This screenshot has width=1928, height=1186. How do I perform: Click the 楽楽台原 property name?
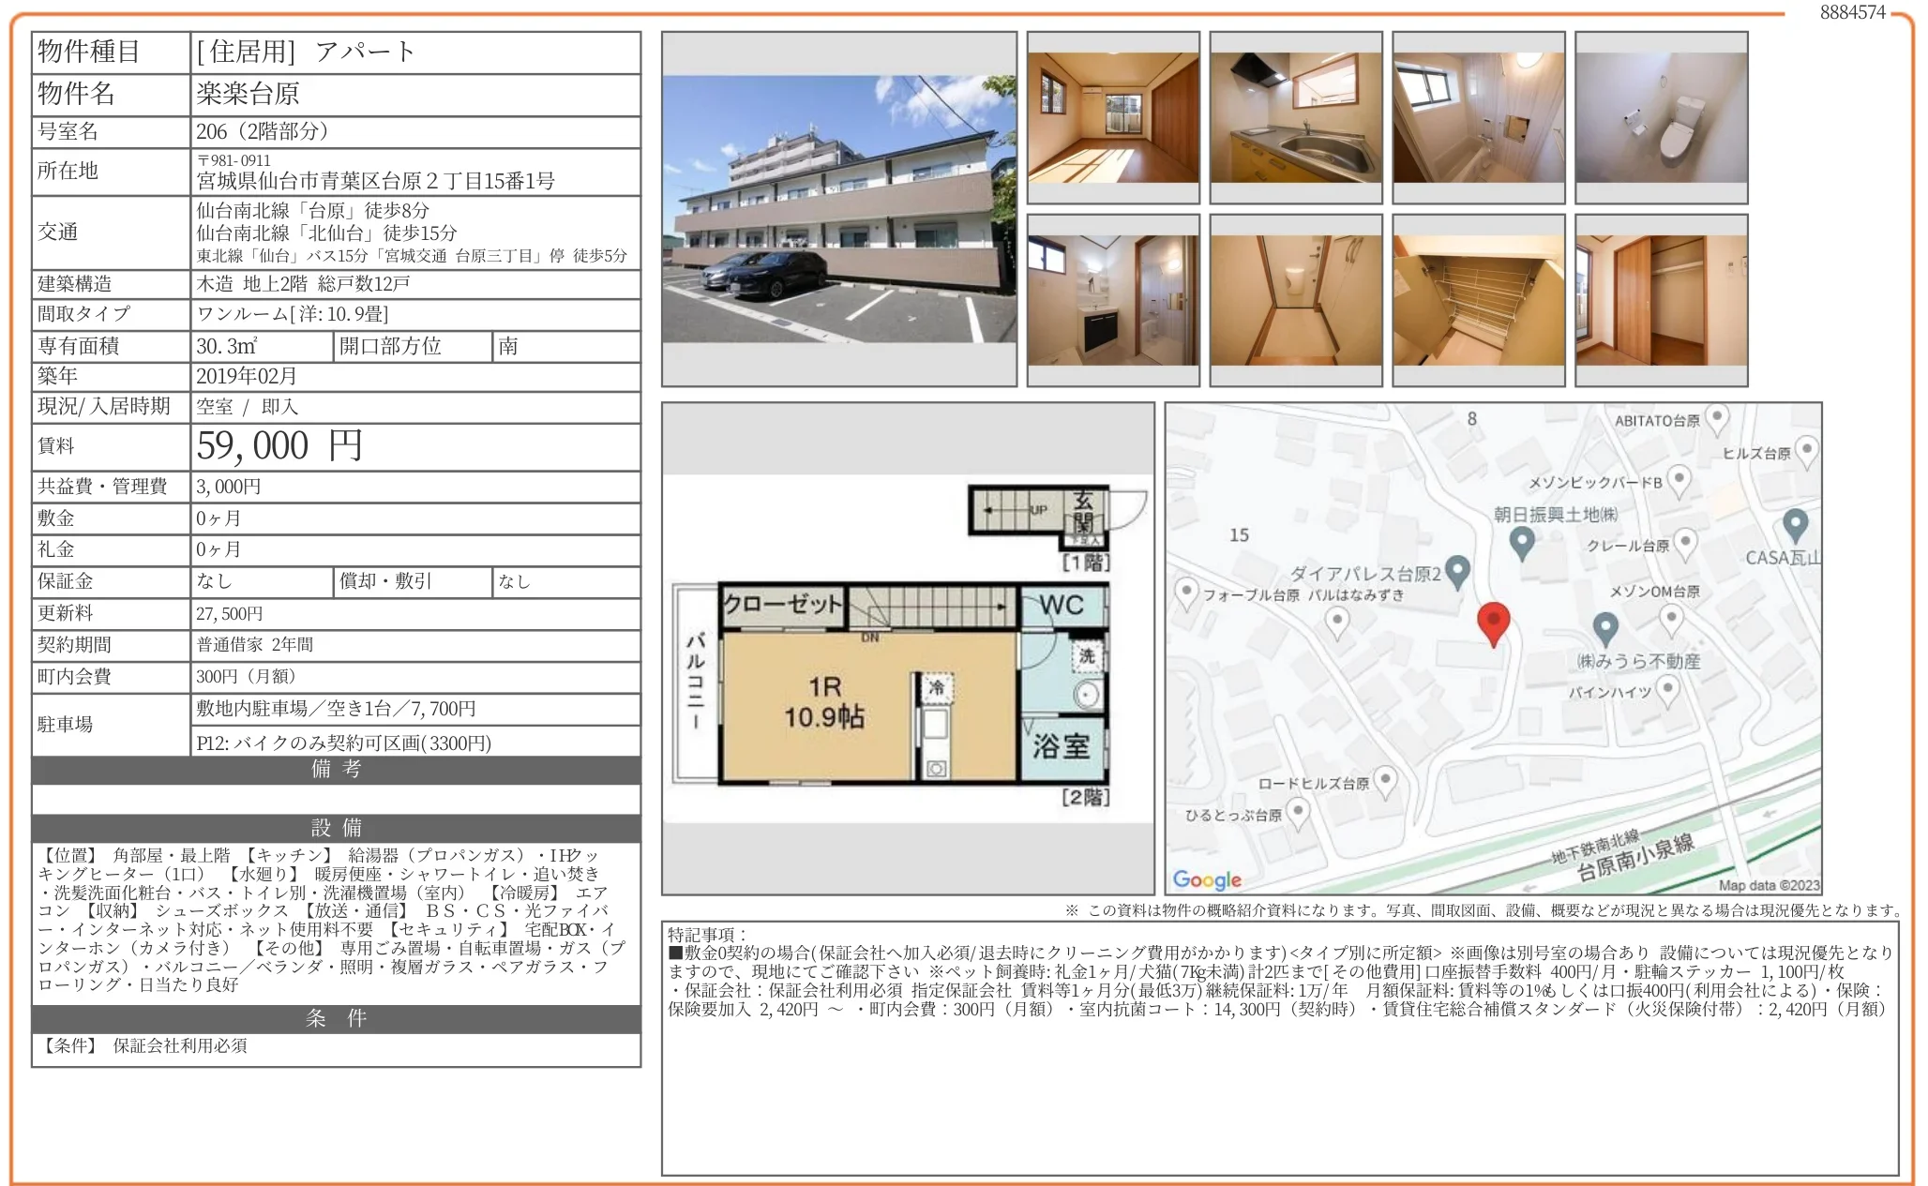pyautogui.click(x=249, y=94)
